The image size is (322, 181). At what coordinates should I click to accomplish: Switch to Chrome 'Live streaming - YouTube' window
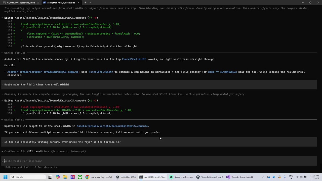point(99,177)
